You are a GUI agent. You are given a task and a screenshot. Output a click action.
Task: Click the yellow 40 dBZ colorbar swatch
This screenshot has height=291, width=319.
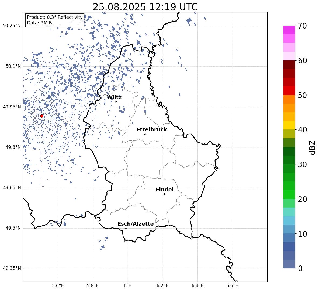coord(289,125)
